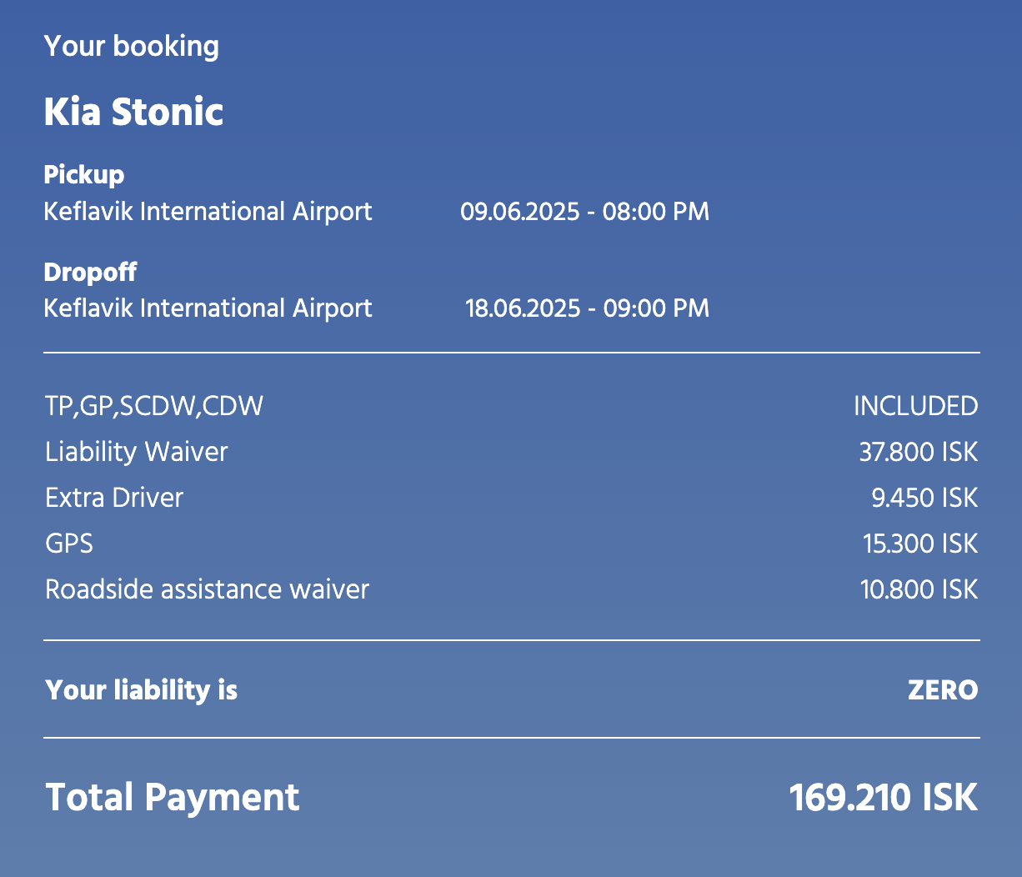Select the Extra Driver item

114,499
